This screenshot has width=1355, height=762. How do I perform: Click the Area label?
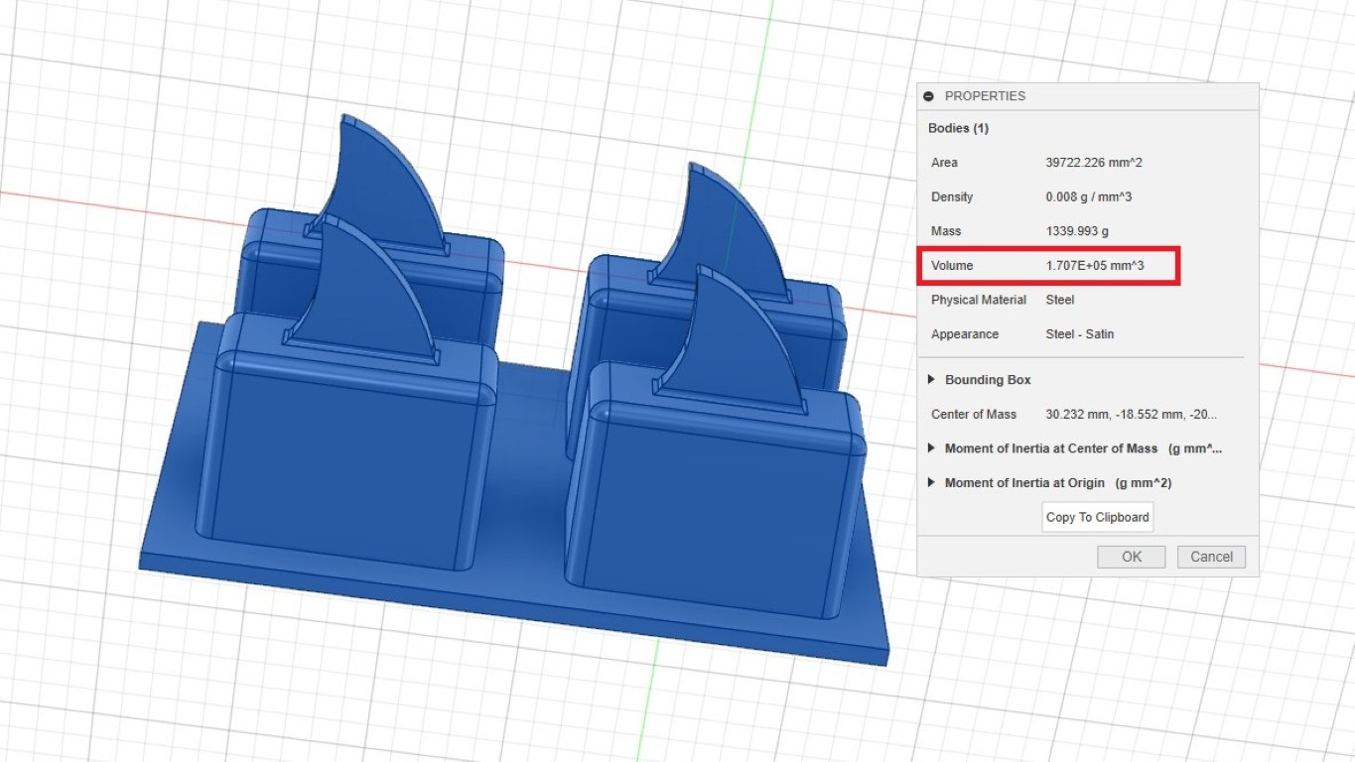tap(944, 163)
